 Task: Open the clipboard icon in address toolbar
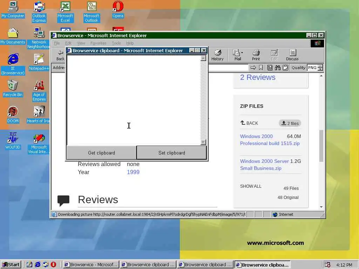click(285, 68)
